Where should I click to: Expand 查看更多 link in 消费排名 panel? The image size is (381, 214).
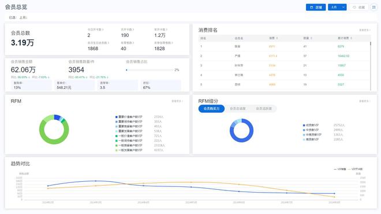[x=365, y=30]
